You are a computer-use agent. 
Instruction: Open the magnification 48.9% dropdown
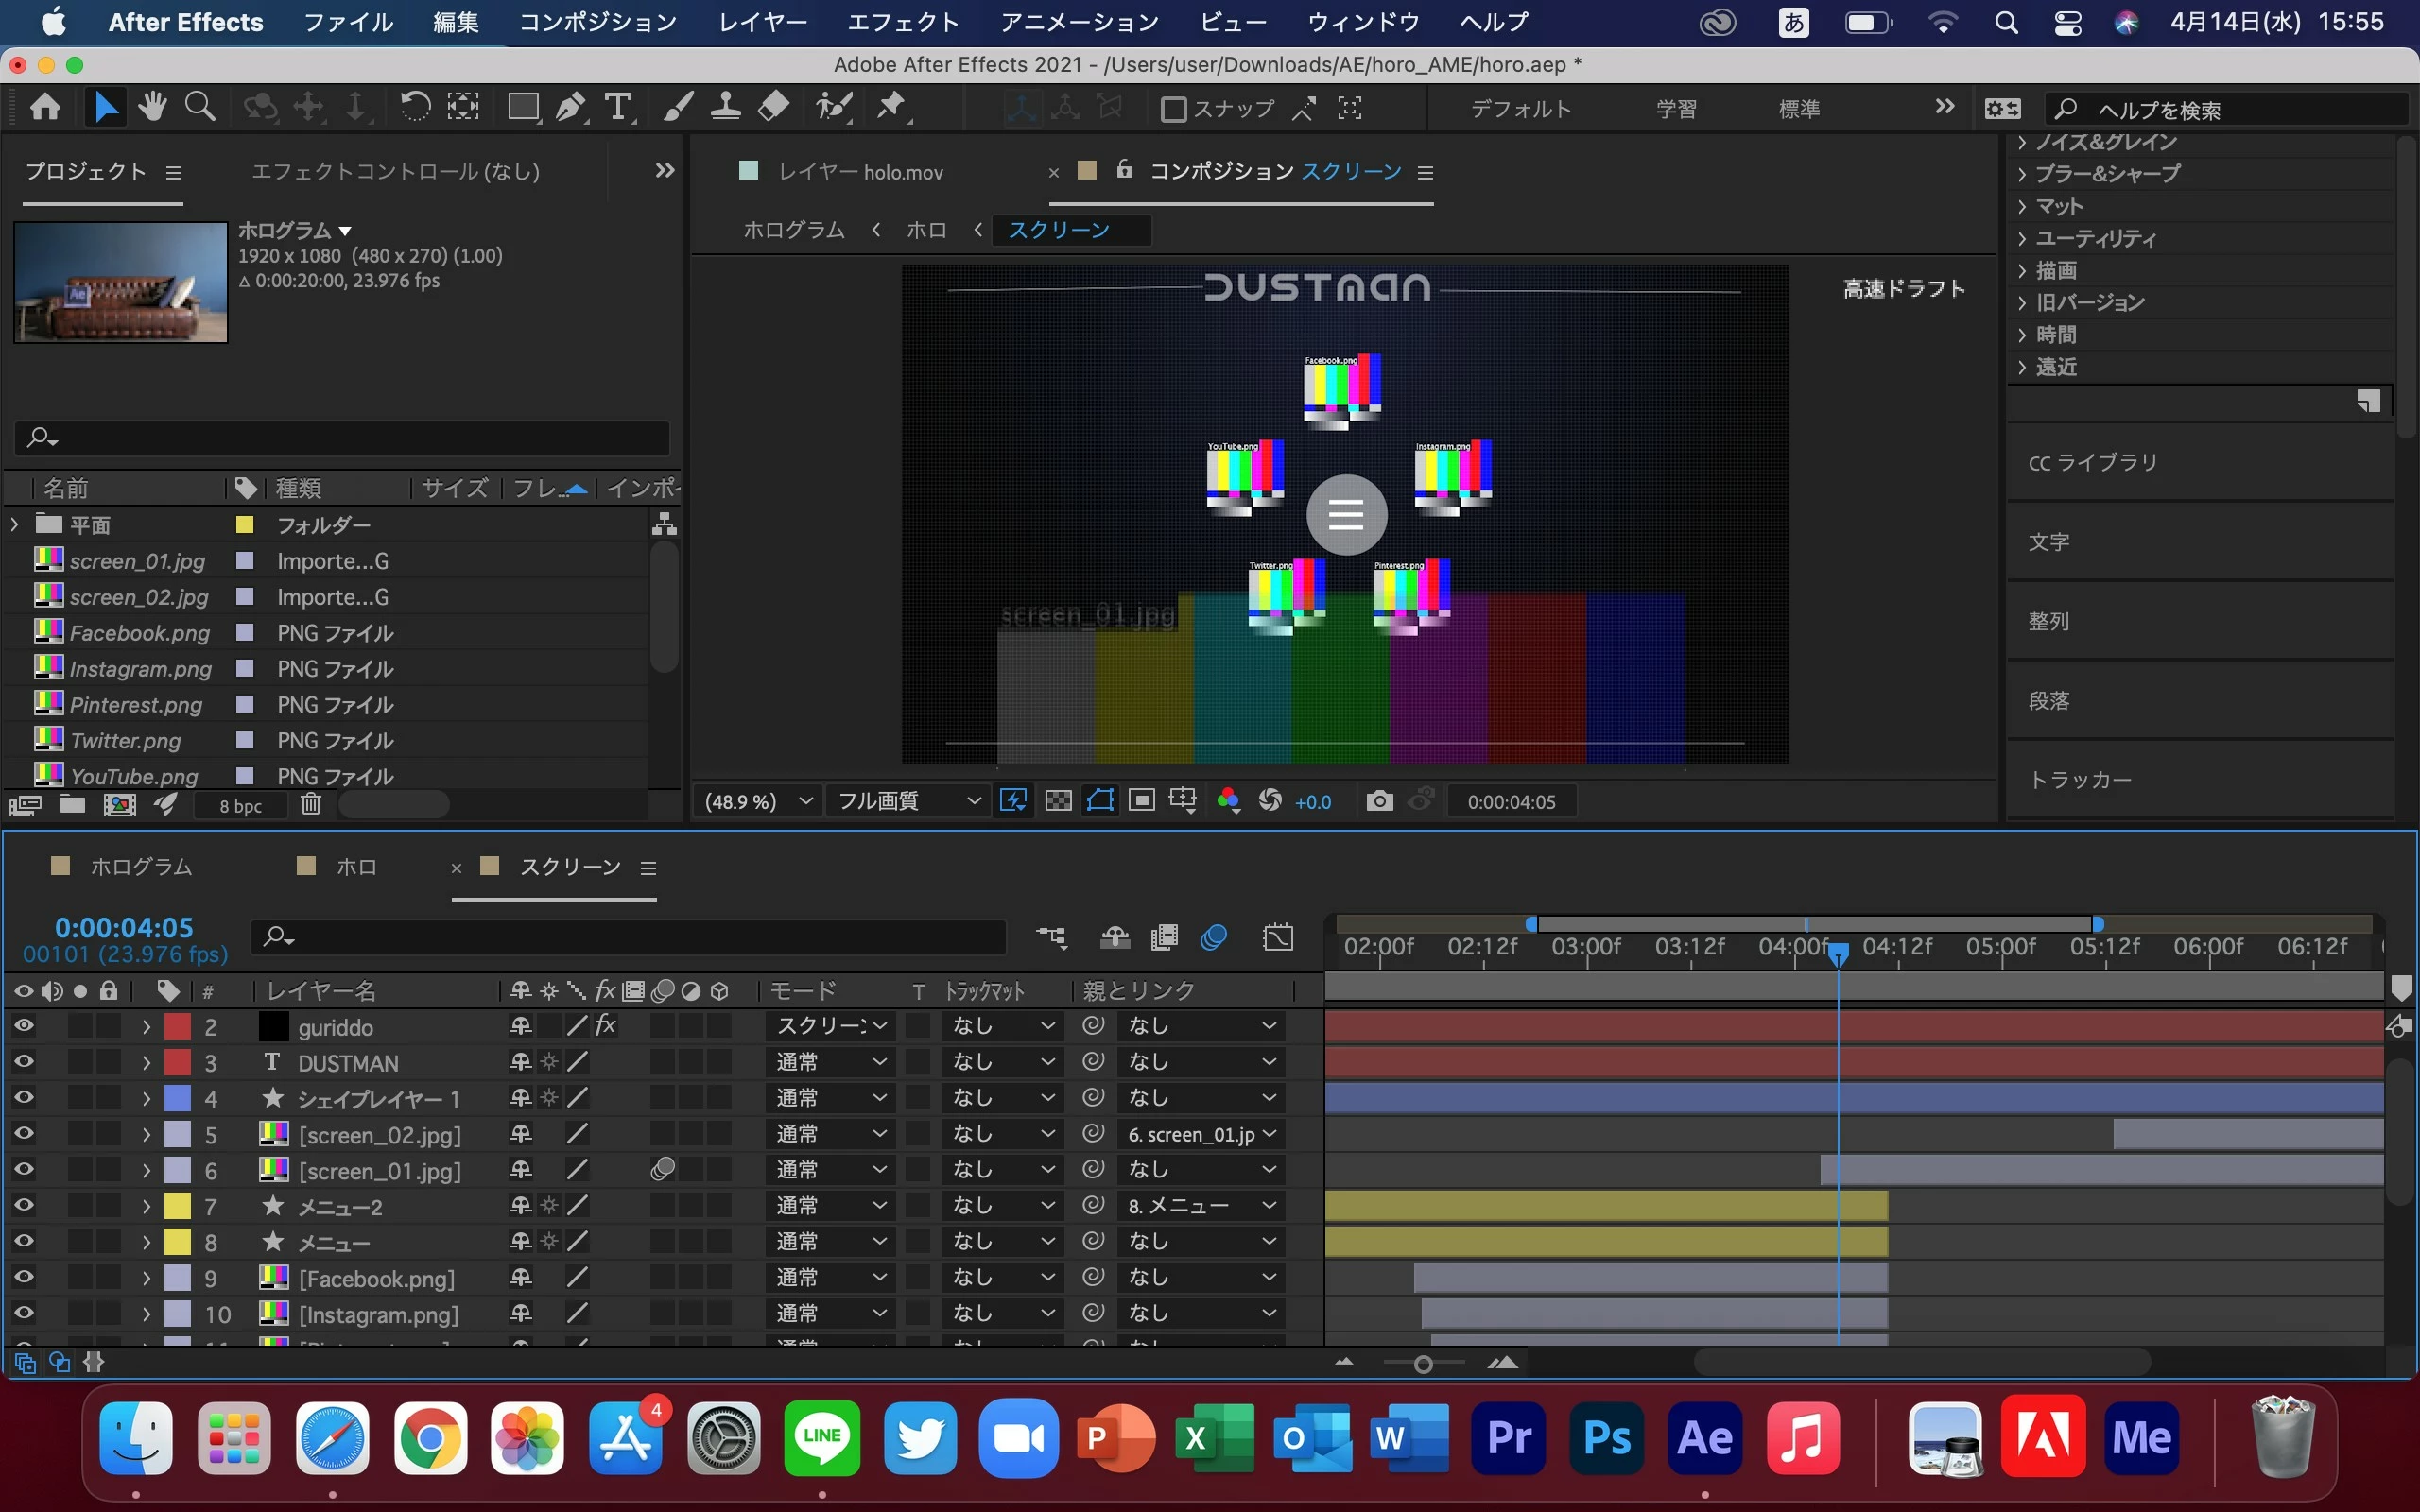(x=758, y=801)
